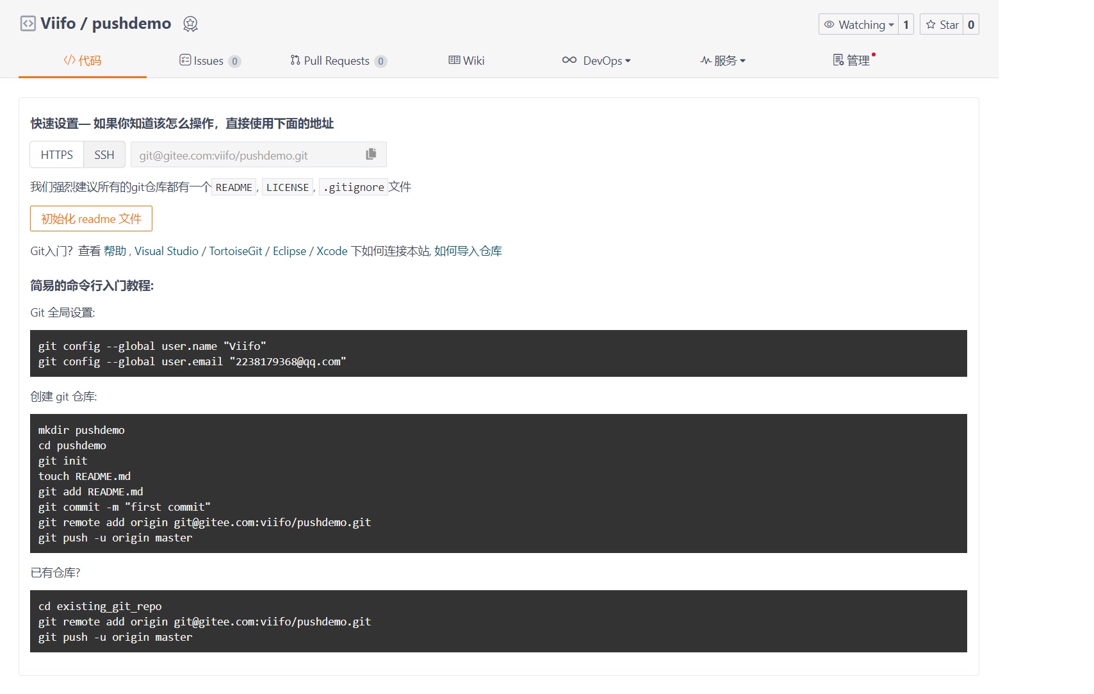Open the 管理 settings tab

click(x=852, y=61)
